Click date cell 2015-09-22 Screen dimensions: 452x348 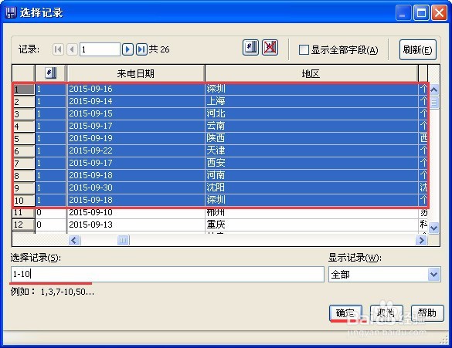click(136, 151)
